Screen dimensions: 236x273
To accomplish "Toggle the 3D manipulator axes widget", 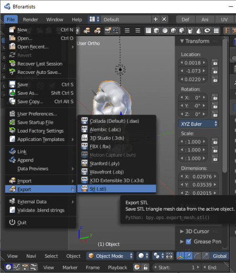I will click(x=180, y=256).
